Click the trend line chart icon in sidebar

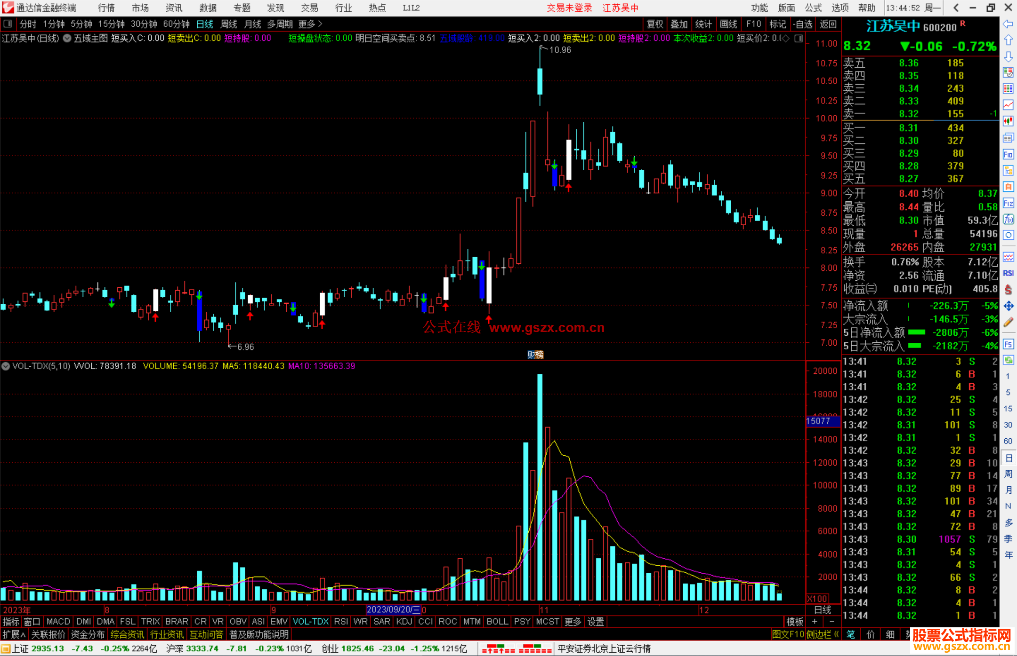pos(1008,105)
